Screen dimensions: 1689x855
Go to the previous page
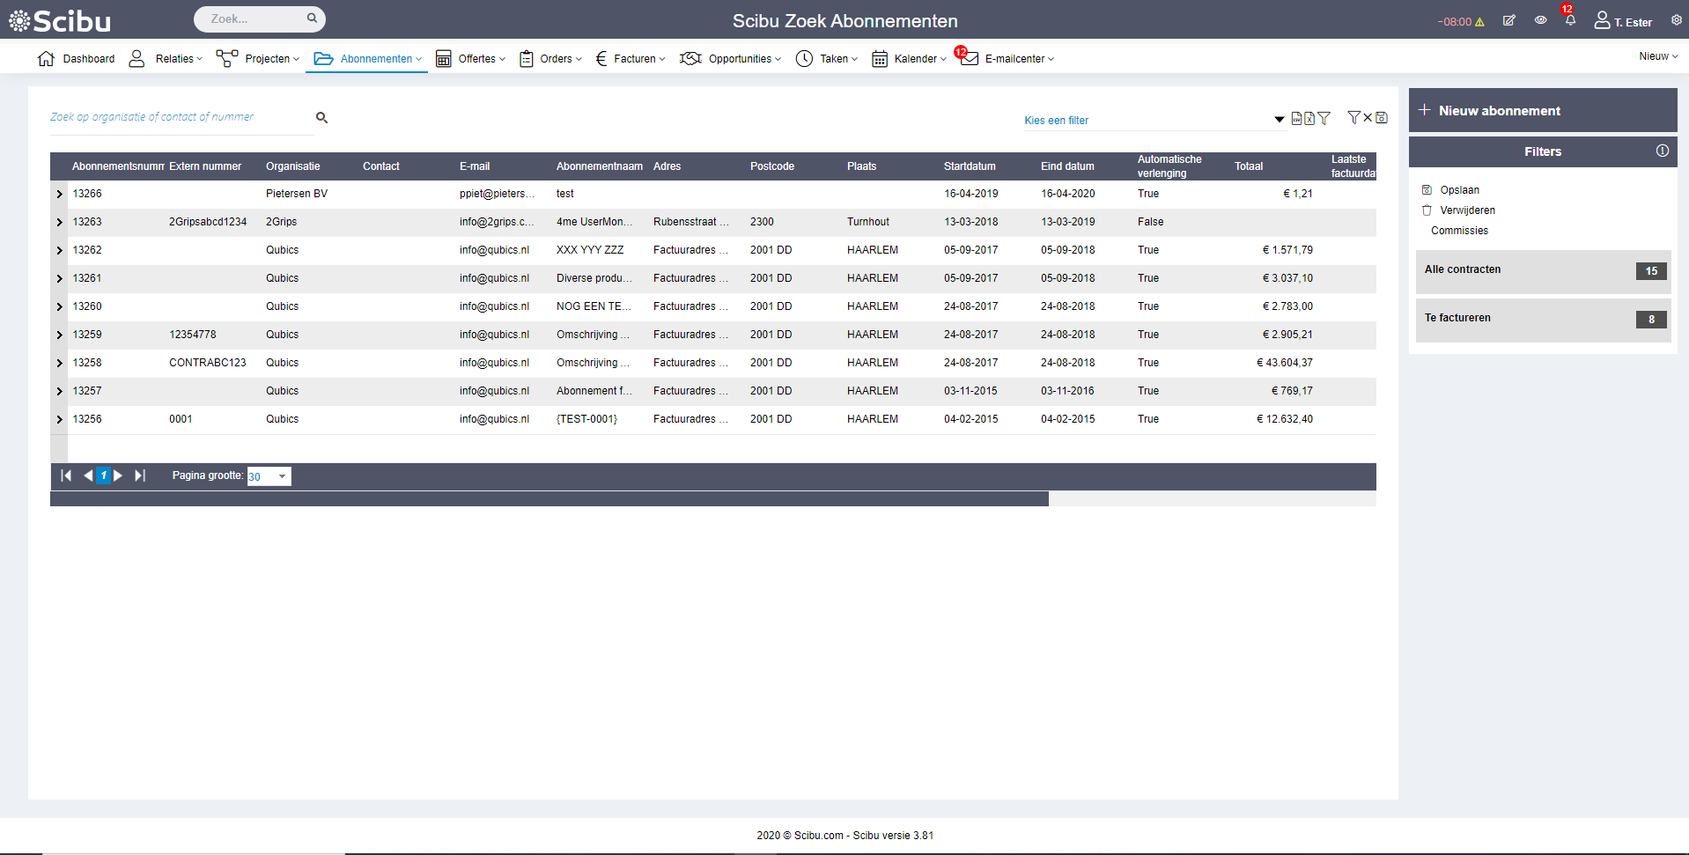point(88,475)
